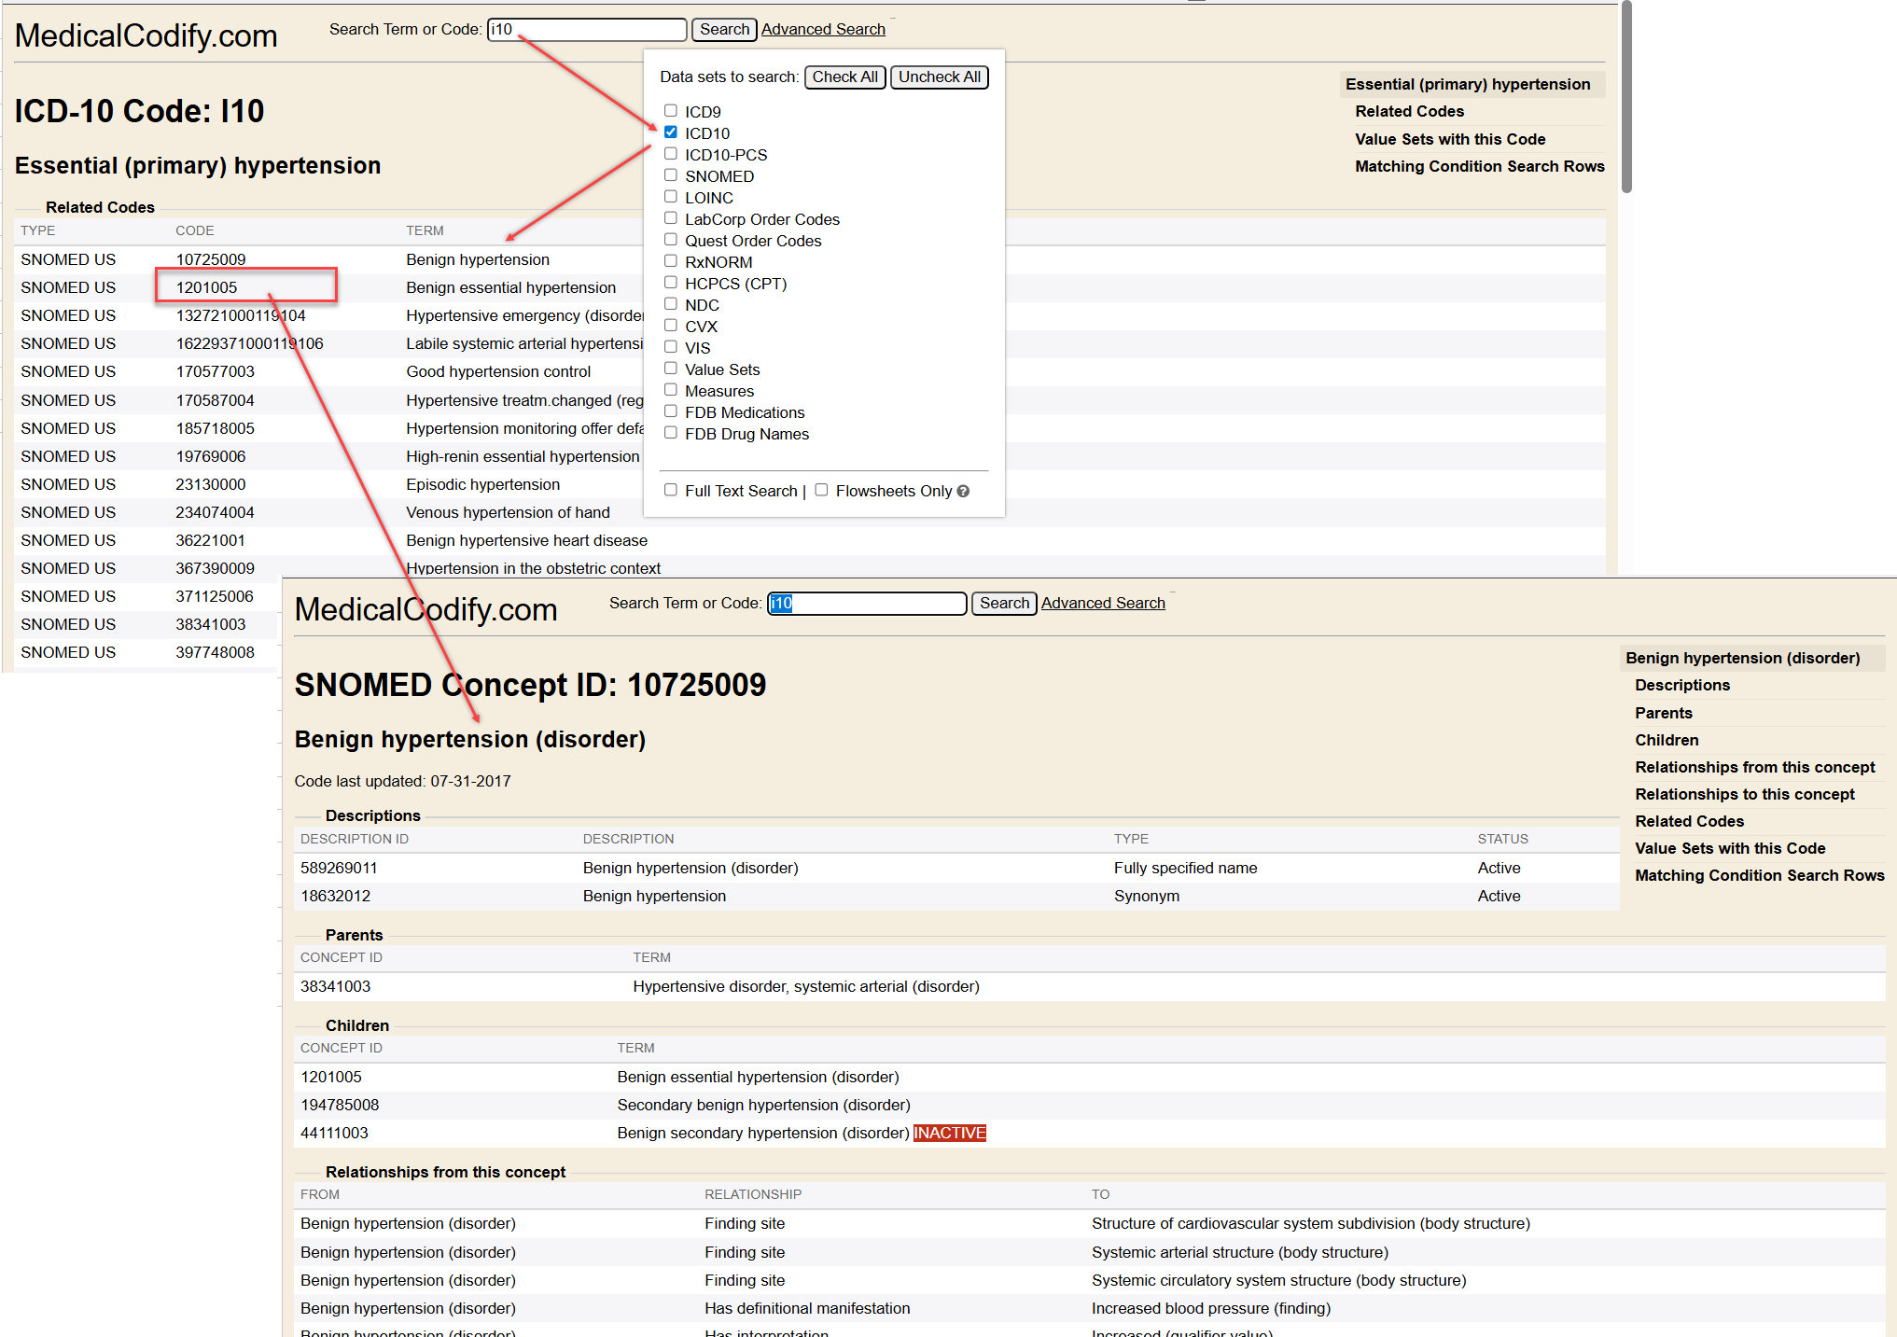Select the RxNORM data set checkbox
1897x1337 pixels.
[x=670, y=261]
